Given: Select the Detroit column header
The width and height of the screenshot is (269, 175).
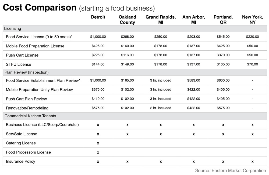Looking at the screenshot, I should pos(98,17).
